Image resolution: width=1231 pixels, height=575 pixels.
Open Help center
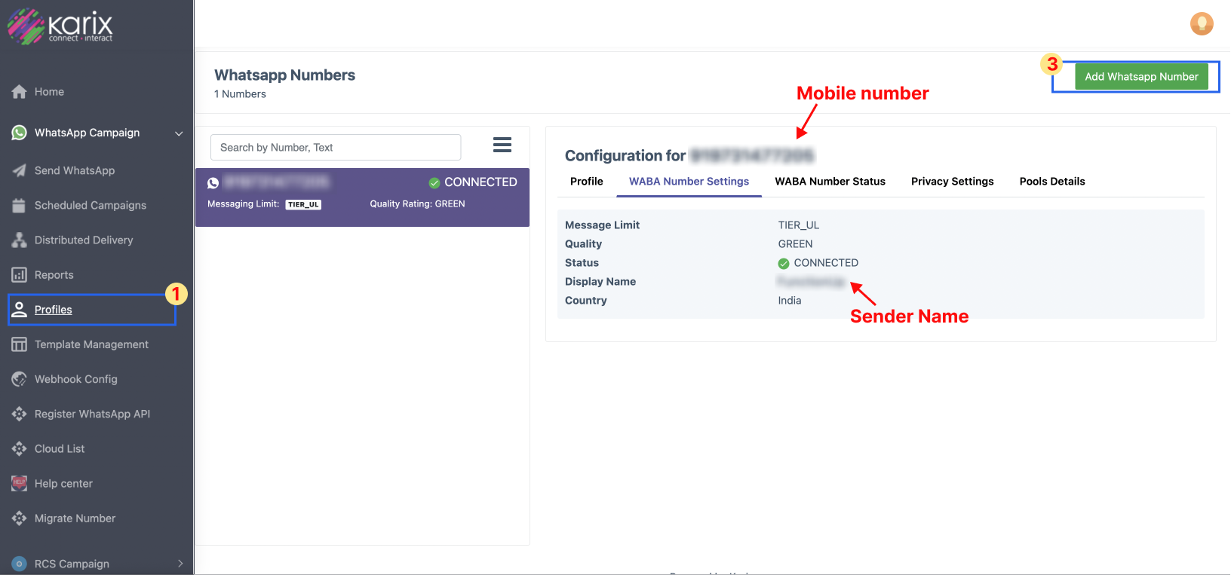tap(63, 483)
